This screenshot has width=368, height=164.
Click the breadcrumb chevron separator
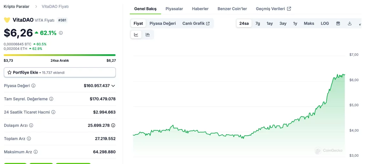click(36, 6)
